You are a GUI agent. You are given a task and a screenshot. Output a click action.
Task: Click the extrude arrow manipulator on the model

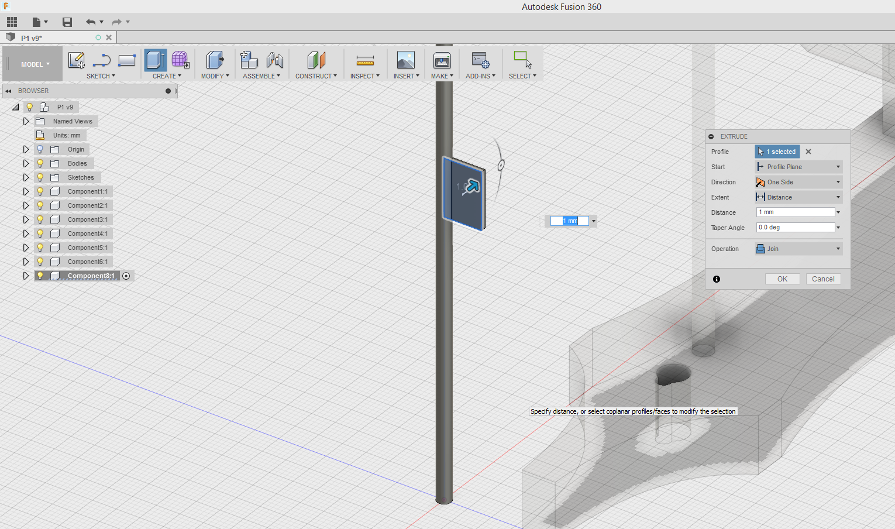(471, 187)
